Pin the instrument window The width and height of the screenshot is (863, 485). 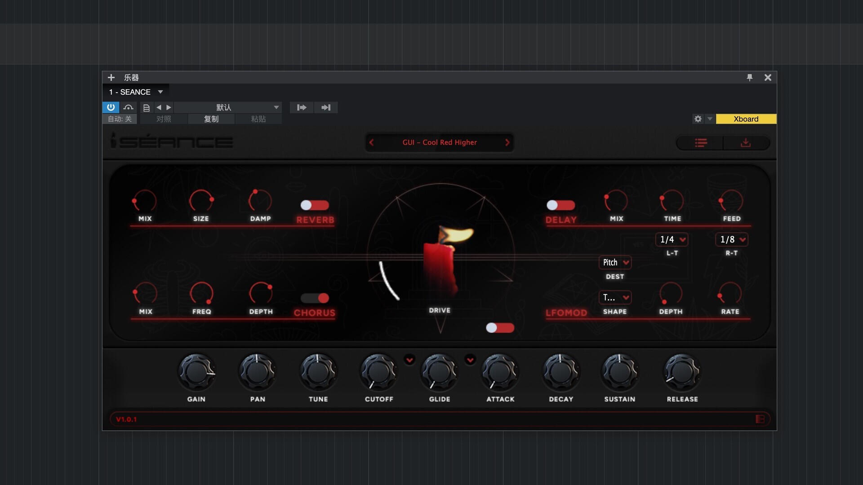(x=749, y=78)
